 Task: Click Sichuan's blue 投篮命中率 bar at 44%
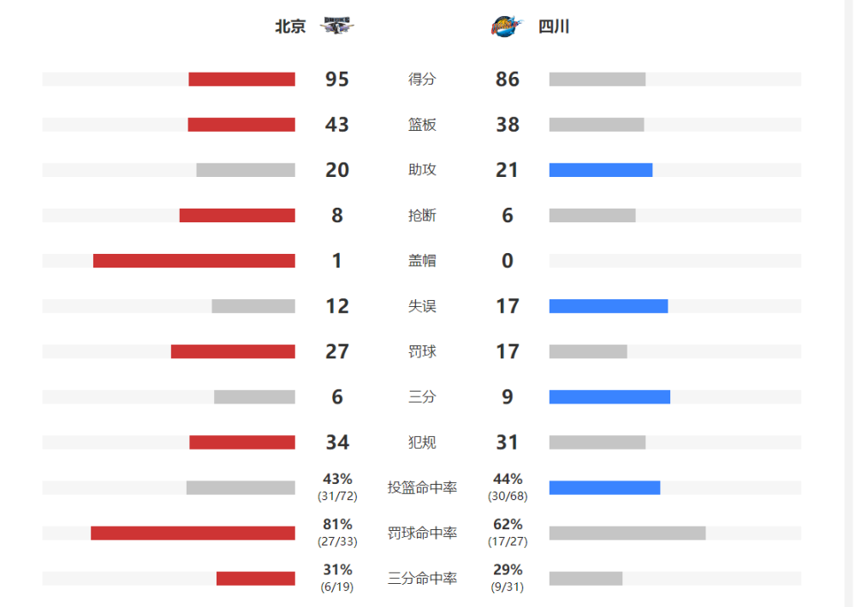(x=605, y=487)
